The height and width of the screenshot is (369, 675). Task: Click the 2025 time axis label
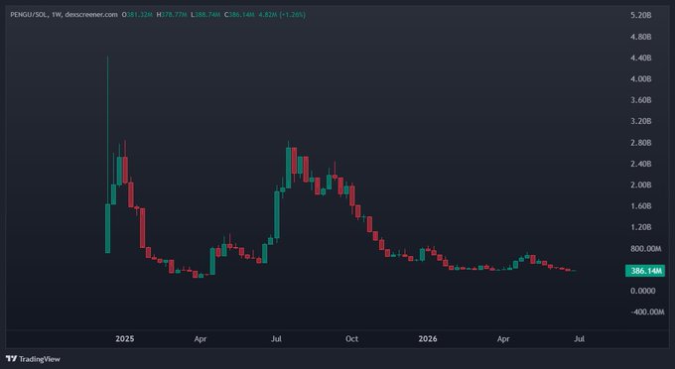tap(125, 339)
